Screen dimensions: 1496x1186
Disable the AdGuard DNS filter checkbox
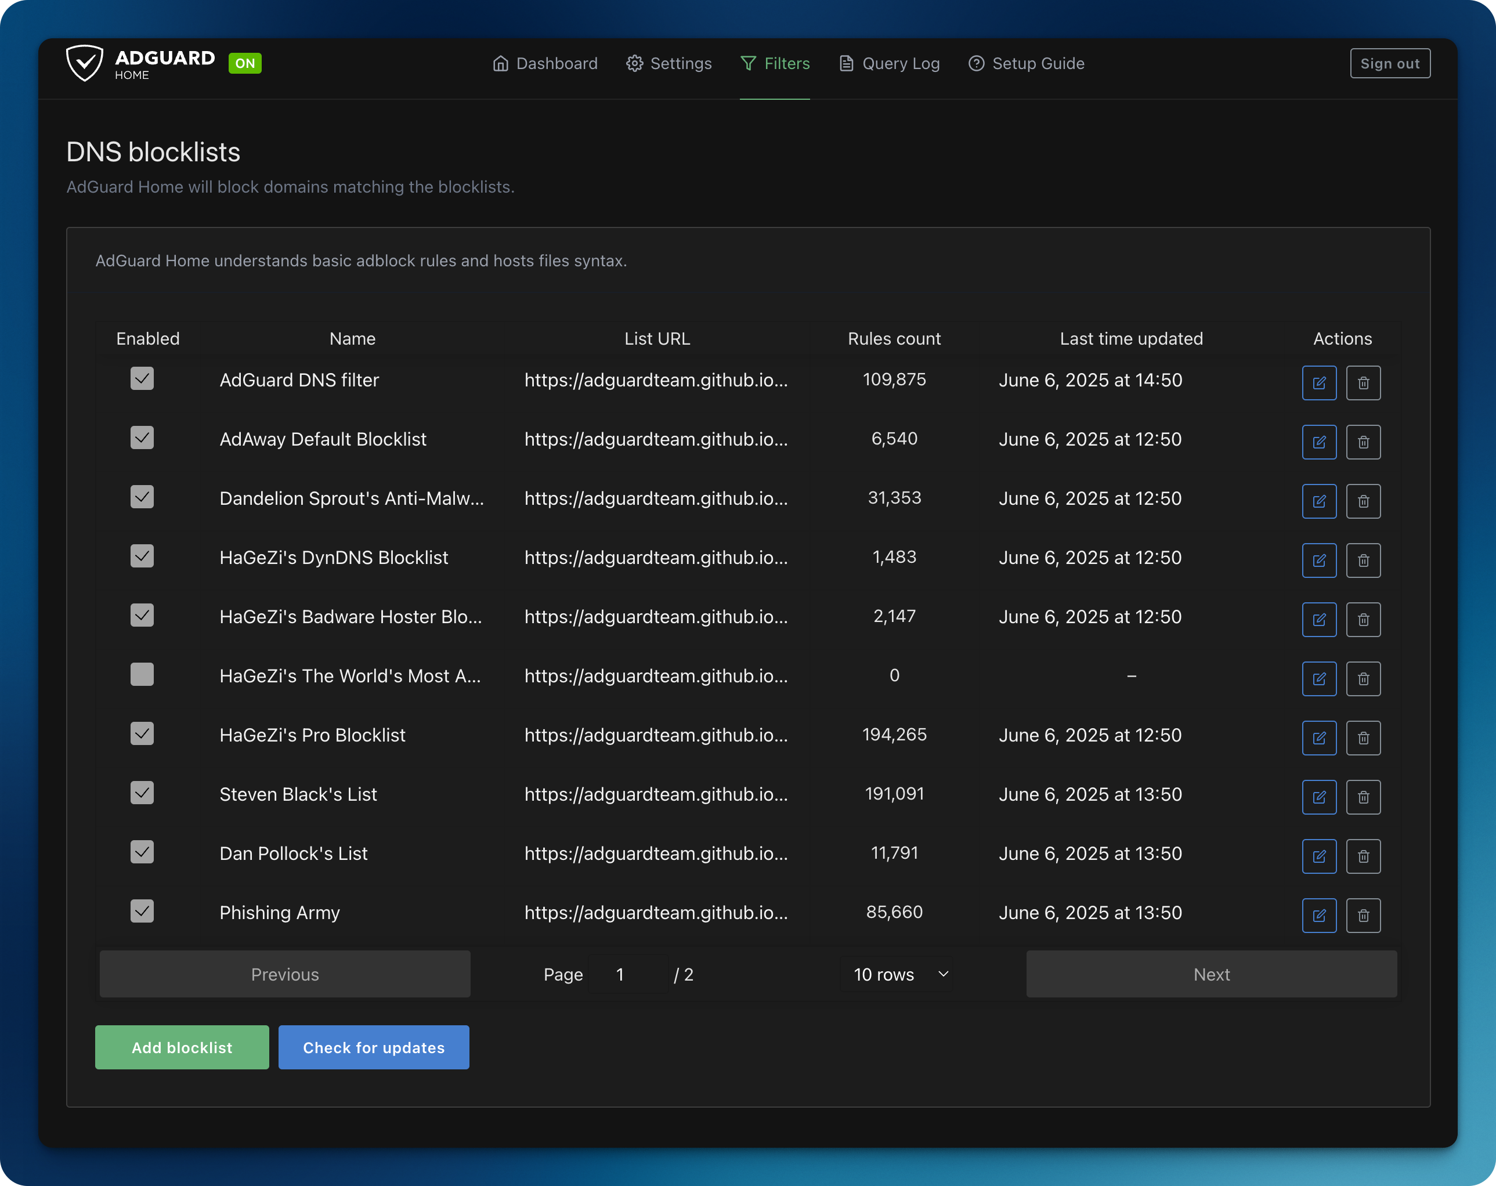(x=142, y=379)
